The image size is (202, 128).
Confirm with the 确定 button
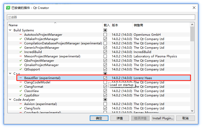[x=99, y=118]
